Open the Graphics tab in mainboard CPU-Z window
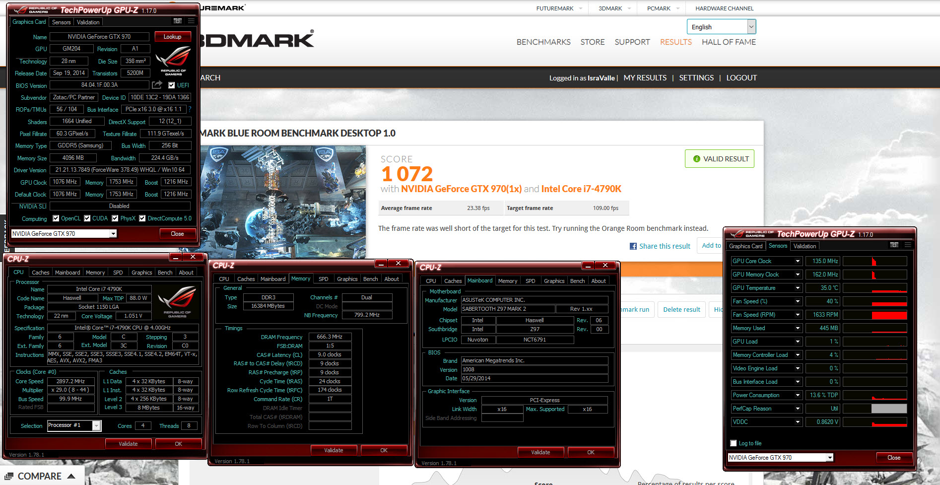Image resolution: width=940 pixels, height=485 pixels. pos(554,281)
